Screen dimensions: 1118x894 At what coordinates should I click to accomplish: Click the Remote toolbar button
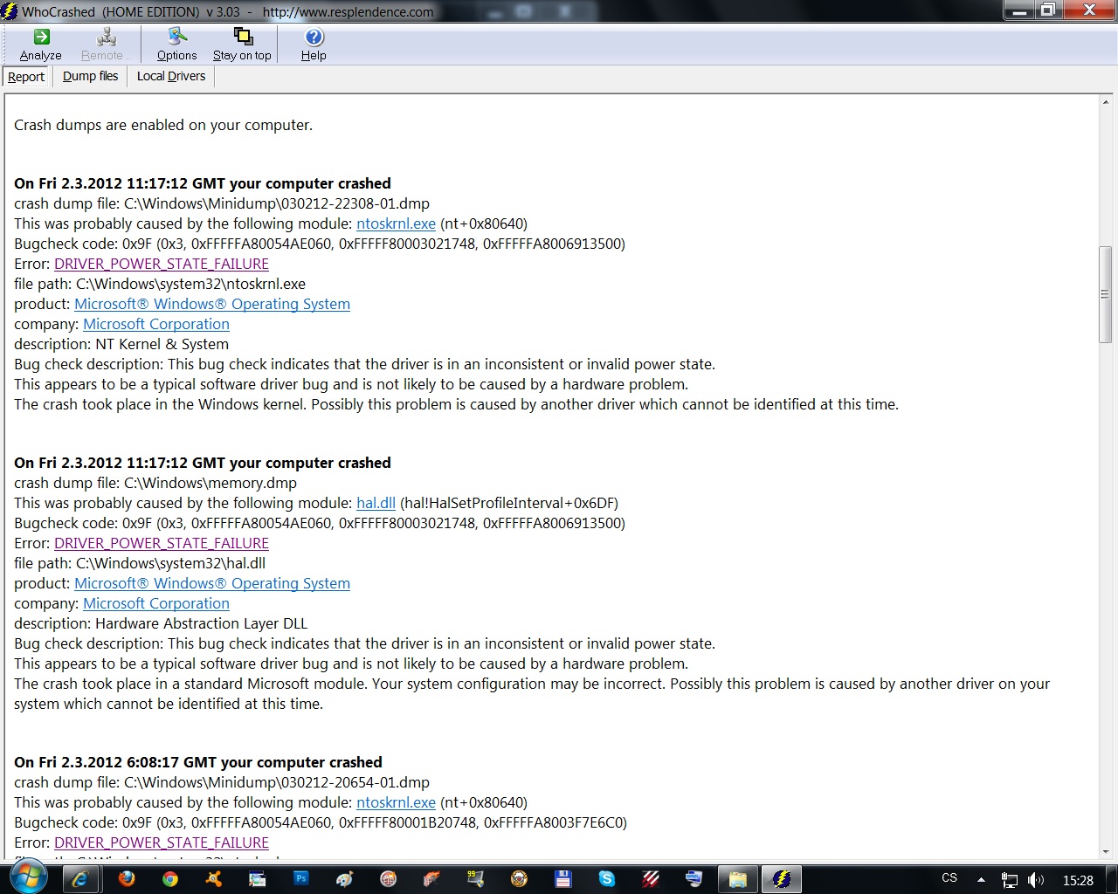(105, 45)
